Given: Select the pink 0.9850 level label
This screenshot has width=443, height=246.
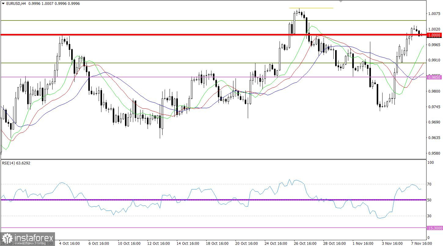Looking at the screenshot, I should click(x=434, y=77).
